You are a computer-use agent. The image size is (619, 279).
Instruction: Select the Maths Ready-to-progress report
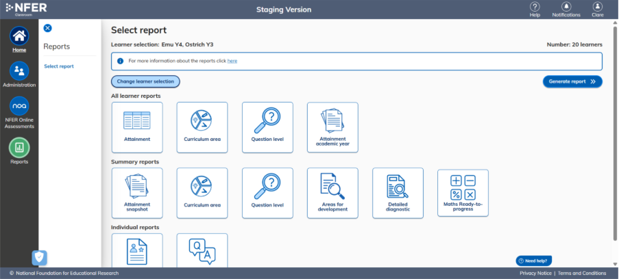coord(463,193)
